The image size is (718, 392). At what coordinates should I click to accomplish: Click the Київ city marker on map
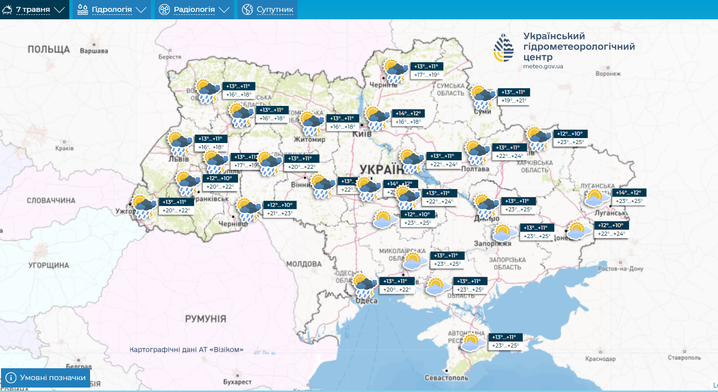[362, 126]
